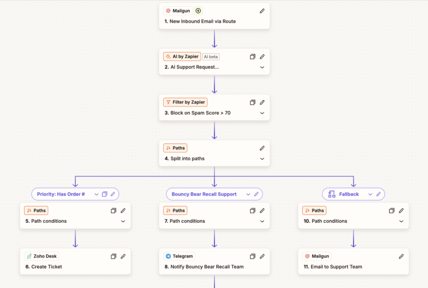The width and height of the screenshot is (428, 288).
Task: Click pencil icon in Fallback path label
Action: tap(379, 194)
